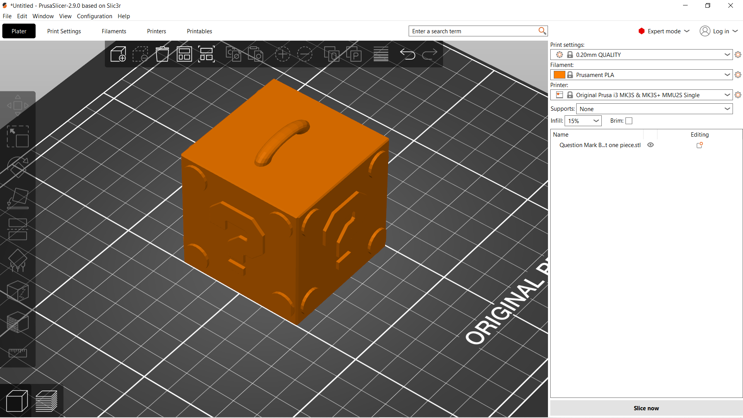The width and height of the screenshot is (743, 418).
Task: Click the Delete selected object icon
Action: (140, 54)
